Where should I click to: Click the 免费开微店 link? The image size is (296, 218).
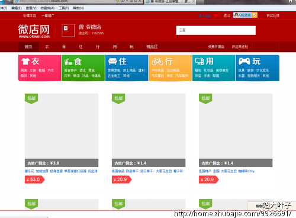click(216, 47)
